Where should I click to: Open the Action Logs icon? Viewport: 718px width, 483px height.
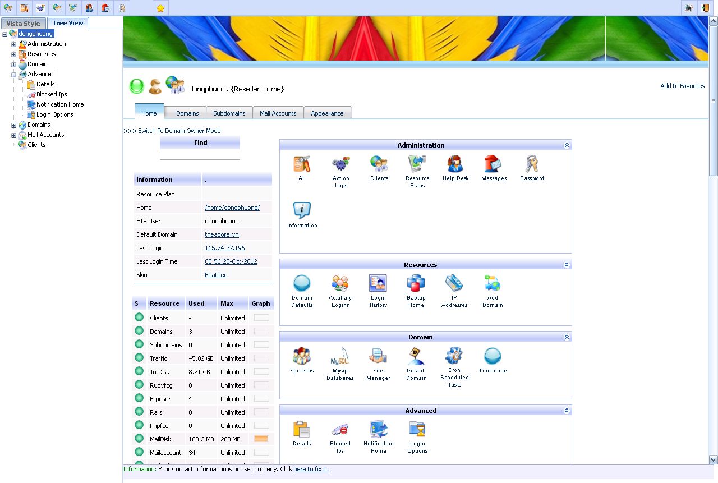(340, 164)
